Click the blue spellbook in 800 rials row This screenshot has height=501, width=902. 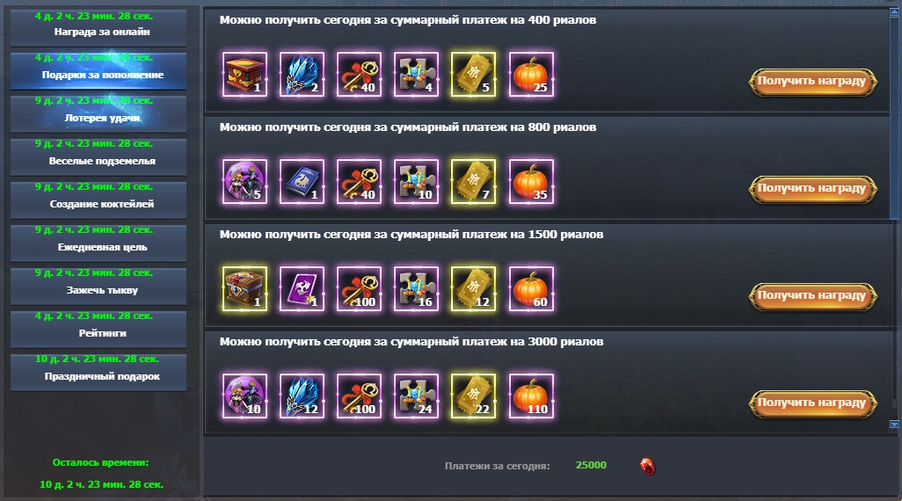302,182
